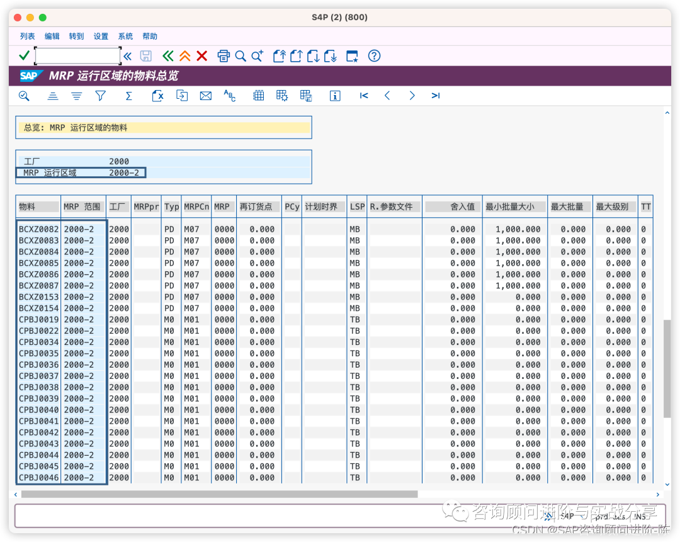
Task: Click scroll right arrow of horizontal scrollbar
Action: [657, 494]
